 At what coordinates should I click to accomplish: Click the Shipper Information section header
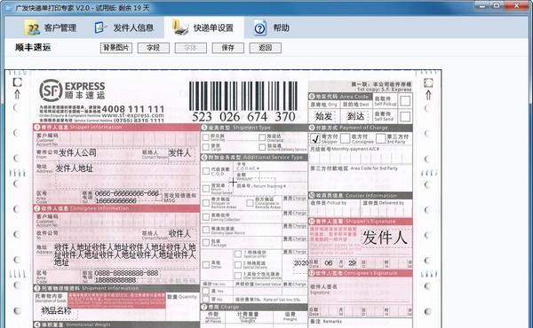[x=116, y=127]
